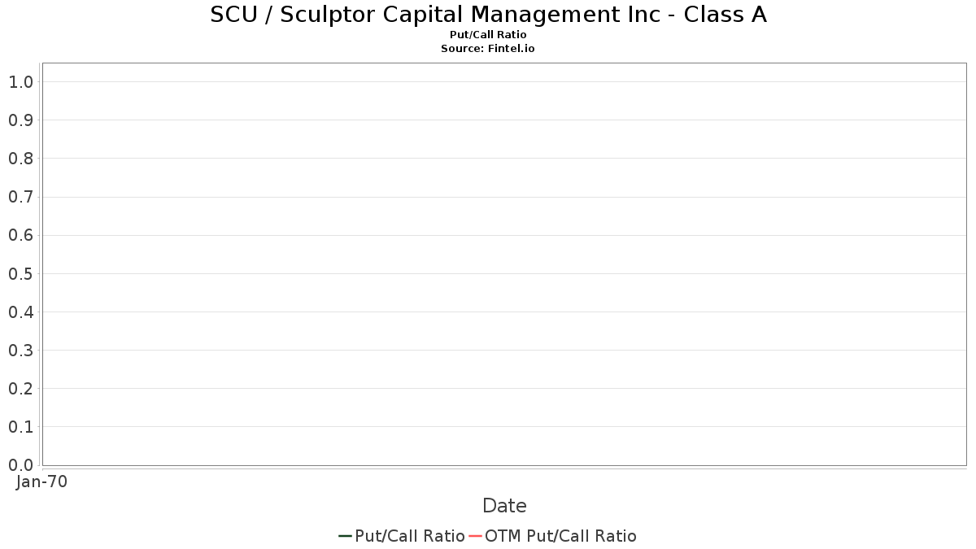976x549 pixels.
Task: Click the dark green Put/Call Ratio line swatch
Action: 346,536
